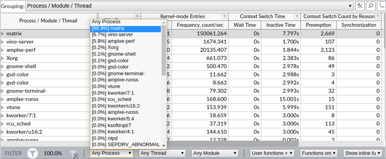
Task: Collapse Context Switch Count by Reason group
Action: coord(377,16)
